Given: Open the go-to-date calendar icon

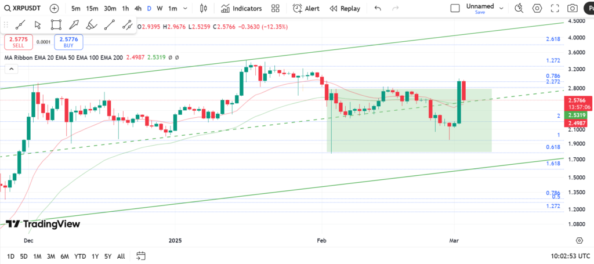Looking at the screenshot, I should click(x=141, y=256).
